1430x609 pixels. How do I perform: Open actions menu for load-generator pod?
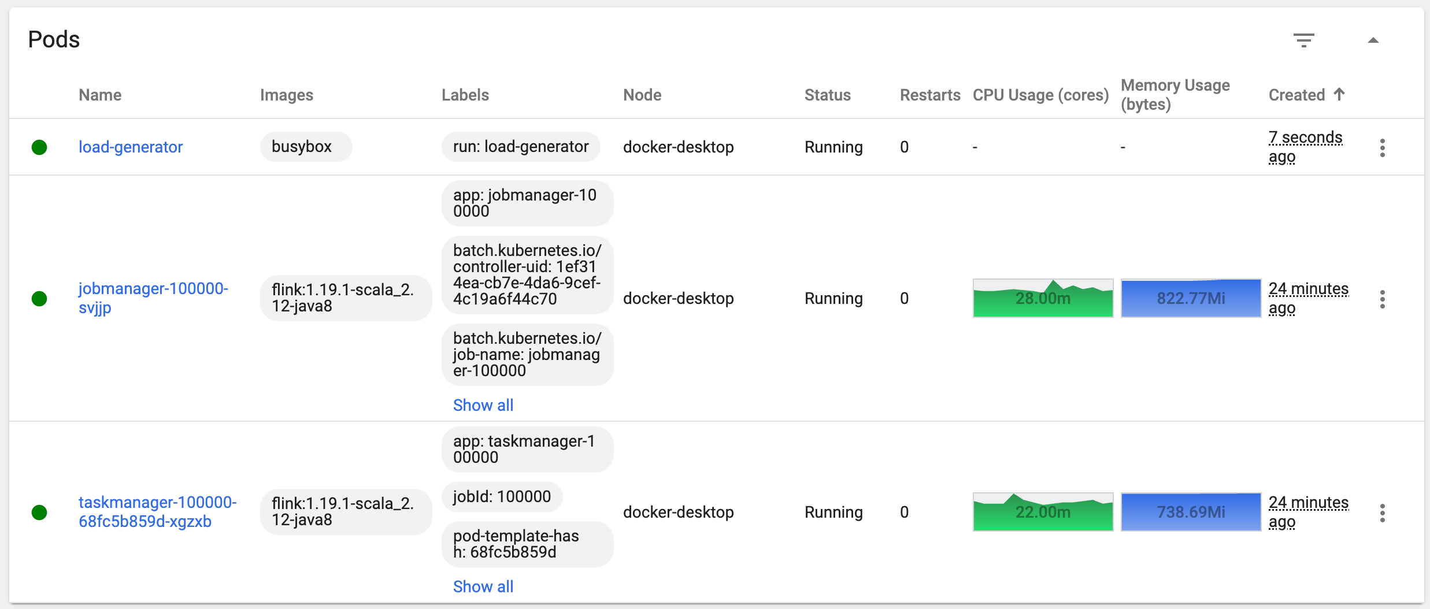pos(1382,148)
